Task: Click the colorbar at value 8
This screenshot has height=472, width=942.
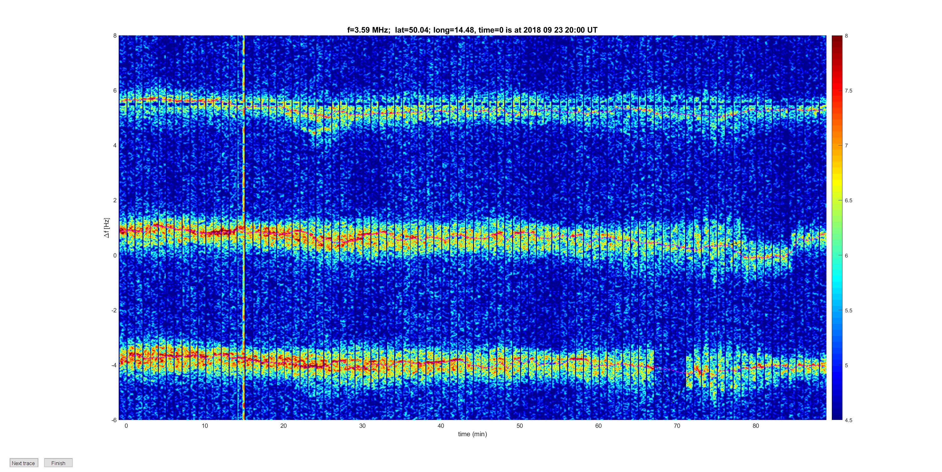Action: [837, 36]
